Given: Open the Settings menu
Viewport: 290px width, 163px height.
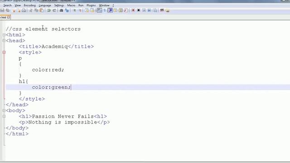Looking at the screenshot, I should tap(59, 5).
